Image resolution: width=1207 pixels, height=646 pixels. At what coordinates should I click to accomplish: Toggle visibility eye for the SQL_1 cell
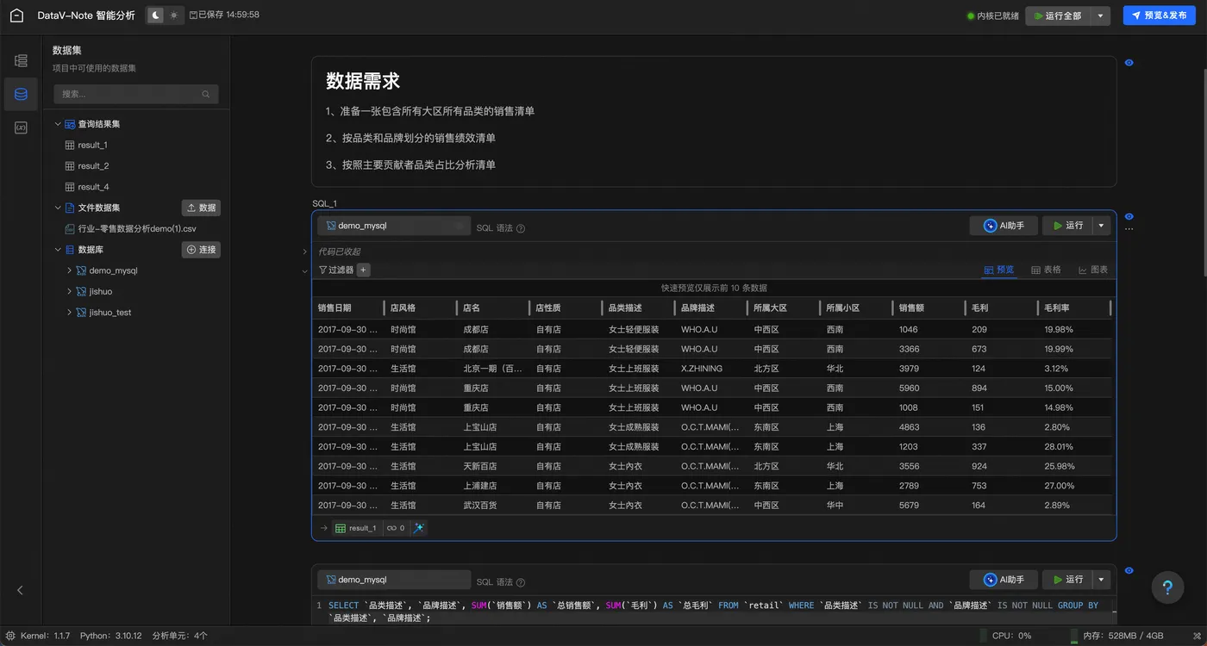[1129, 216]
